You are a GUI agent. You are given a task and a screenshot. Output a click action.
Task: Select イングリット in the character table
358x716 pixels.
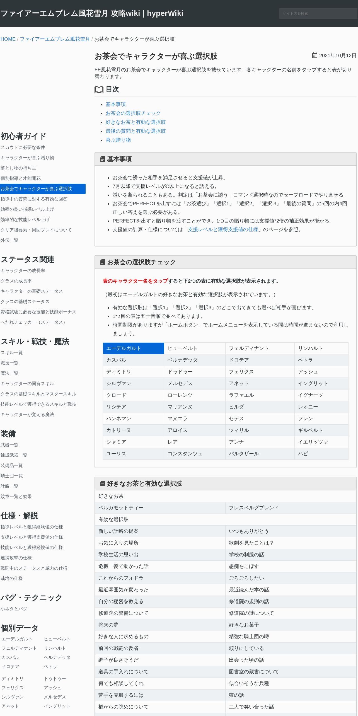(x=321, y=384)
